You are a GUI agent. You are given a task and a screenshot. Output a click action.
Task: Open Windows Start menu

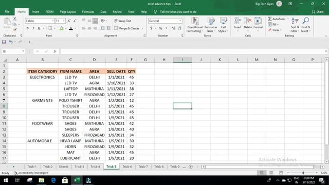[x=6, y=180]
